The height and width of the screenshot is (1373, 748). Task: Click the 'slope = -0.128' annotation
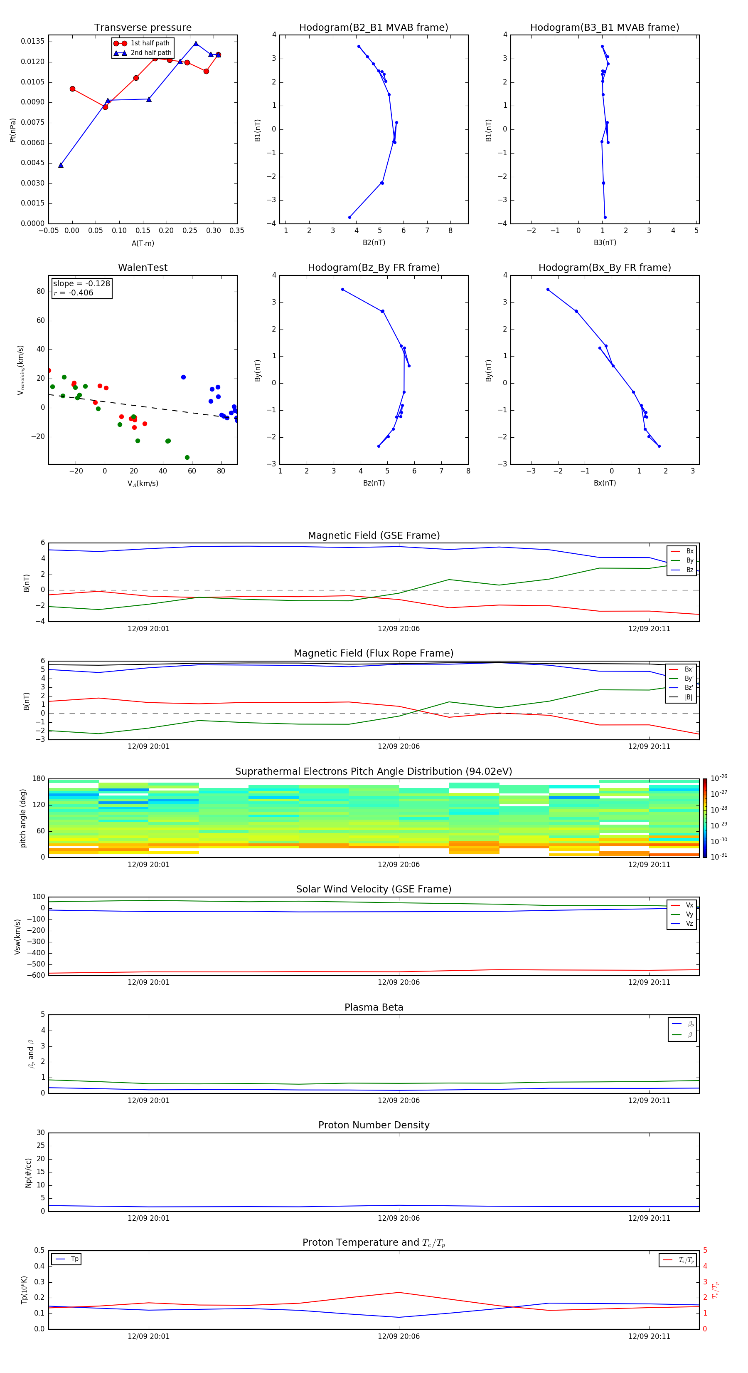click(81, 284)
